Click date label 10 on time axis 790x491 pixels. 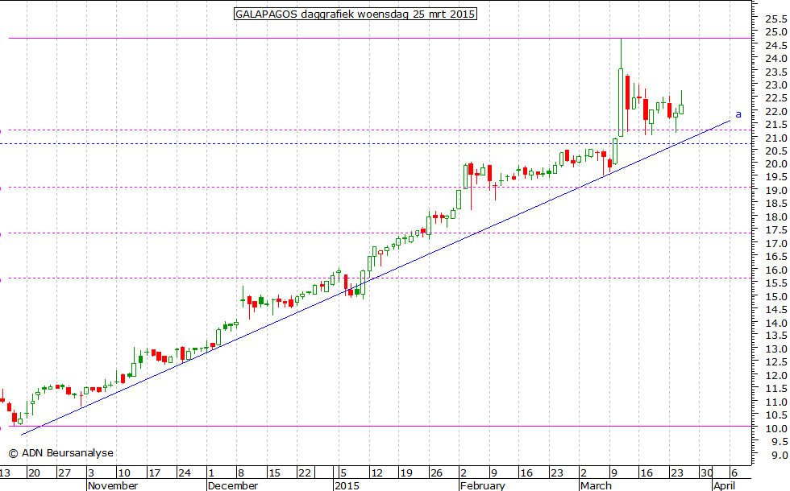point(124,473)
